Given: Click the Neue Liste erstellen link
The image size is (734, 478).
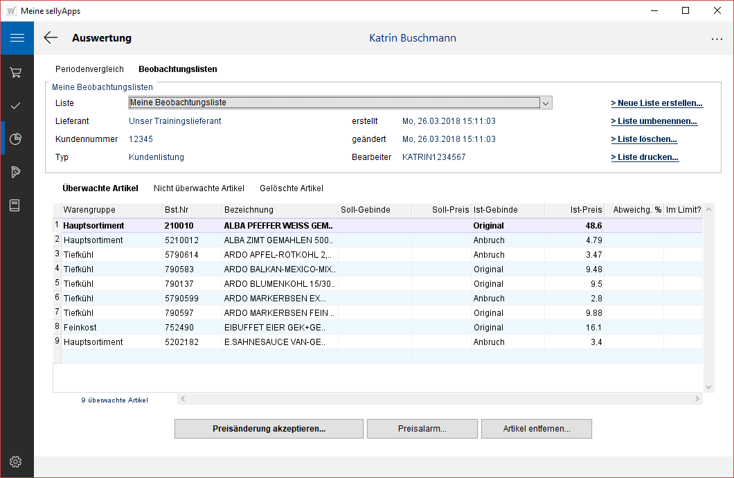Looking at the screenshot, I should click(x=656, y=103).
